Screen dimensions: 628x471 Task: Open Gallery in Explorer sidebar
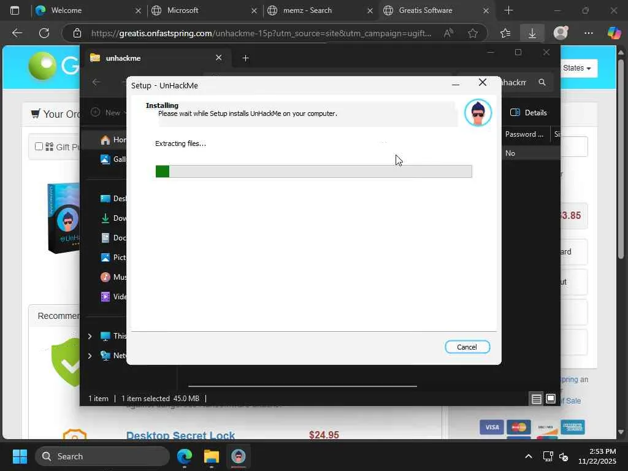pos(113,159)
